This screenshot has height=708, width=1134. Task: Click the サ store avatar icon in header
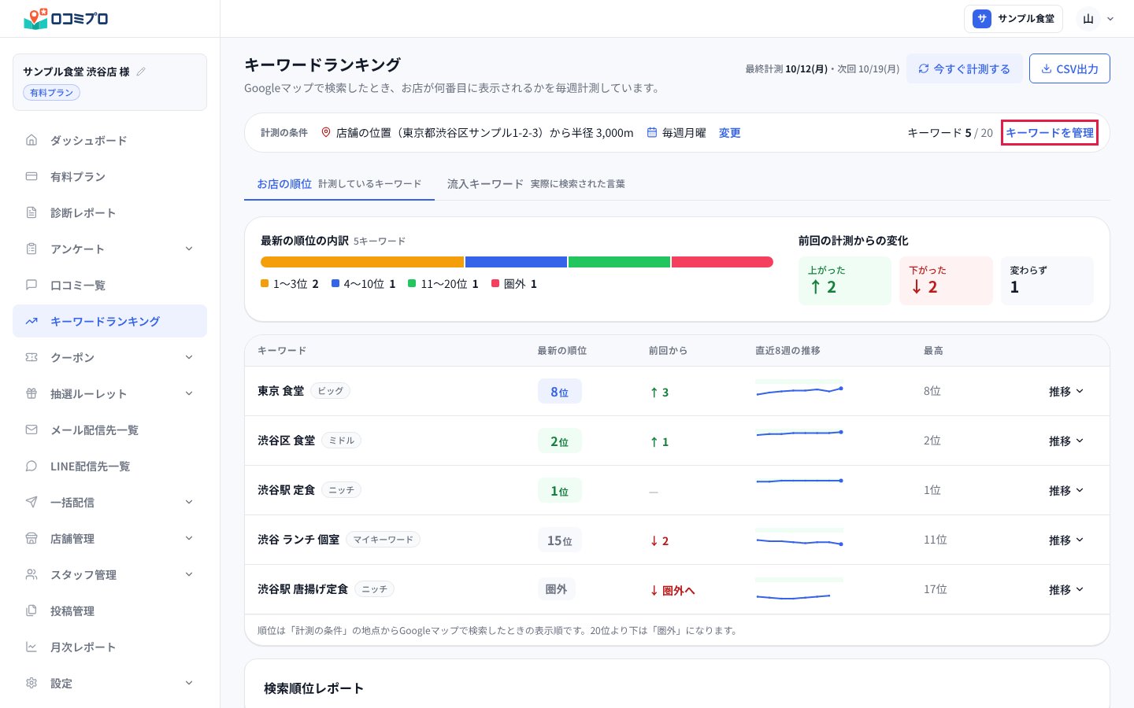[981, 19]
